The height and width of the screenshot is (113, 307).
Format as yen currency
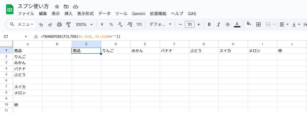[102, 24]
